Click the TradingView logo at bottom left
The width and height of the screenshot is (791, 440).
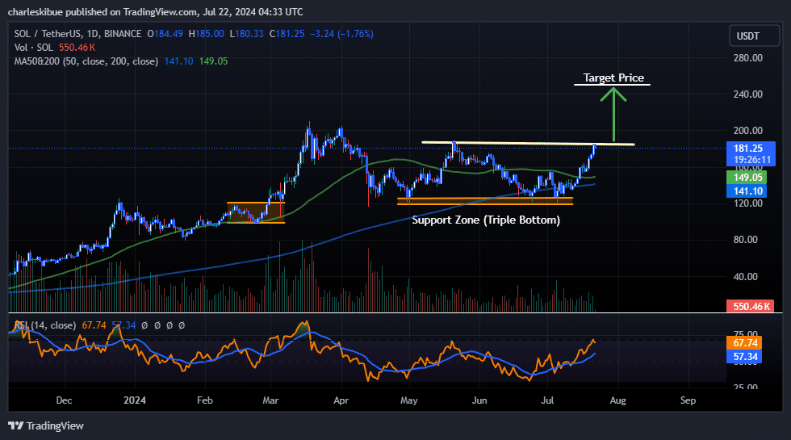[x=46, y=425]
